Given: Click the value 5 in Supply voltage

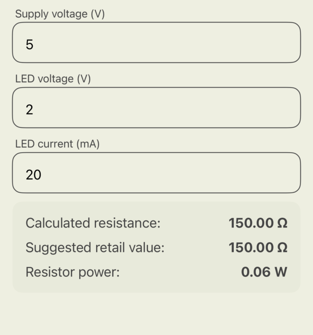Looking at the screenshot, I should coord(29,45).
